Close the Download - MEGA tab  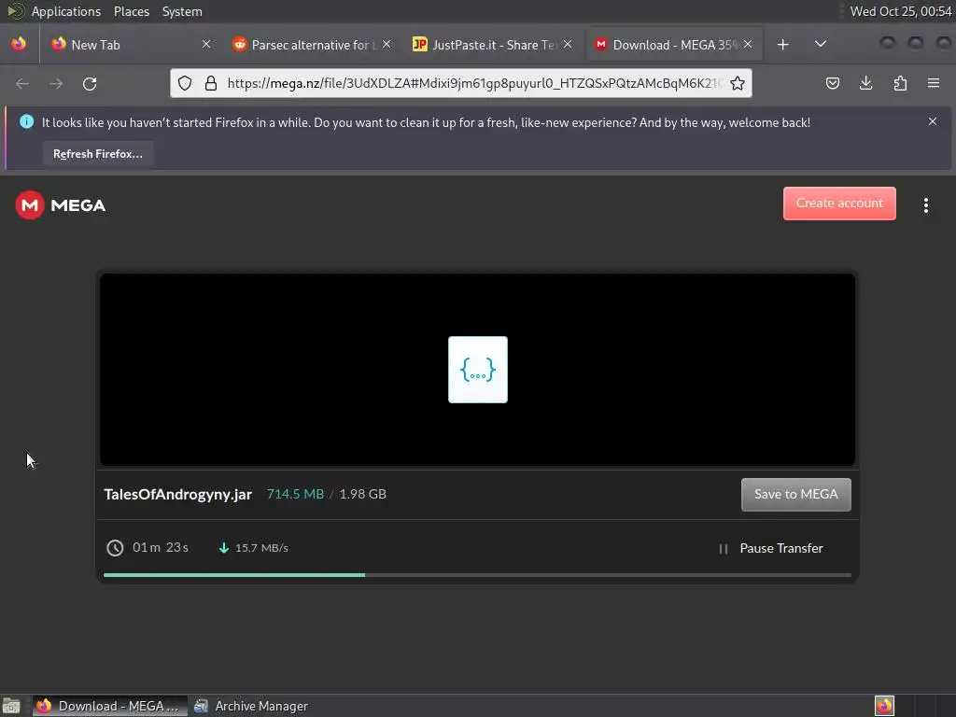[x=748, y=44]
